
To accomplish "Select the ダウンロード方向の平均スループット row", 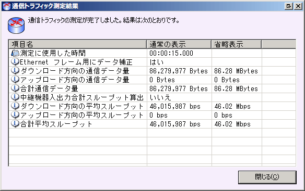I will pos(152,106).
